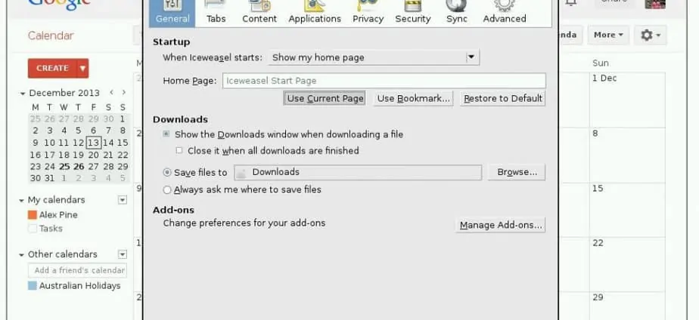
Task: Open the Advanced preferences pane
Action: coord(505,13)
